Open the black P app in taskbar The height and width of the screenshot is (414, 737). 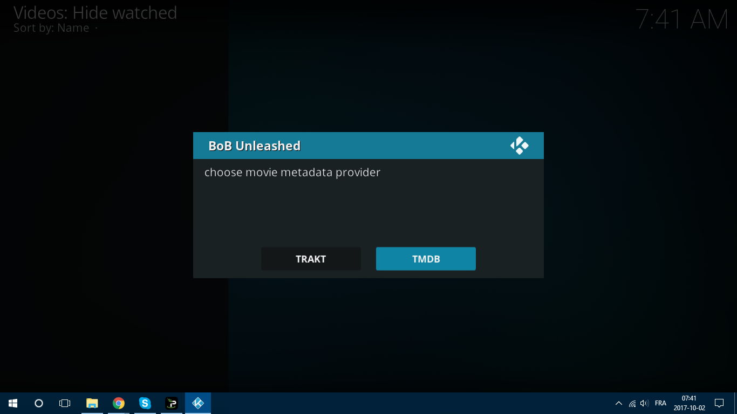pos(172,403)
